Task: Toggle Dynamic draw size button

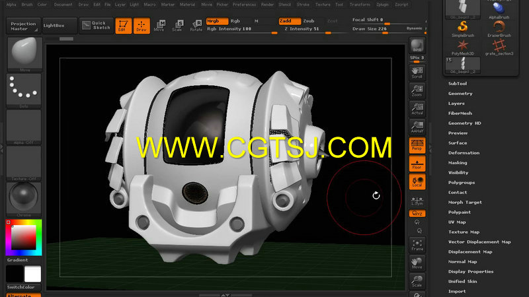Action: [415, 28]
